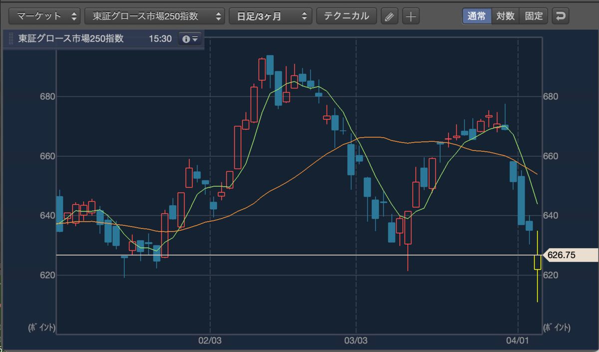Click the return arrow reset icon

[561, 16]
